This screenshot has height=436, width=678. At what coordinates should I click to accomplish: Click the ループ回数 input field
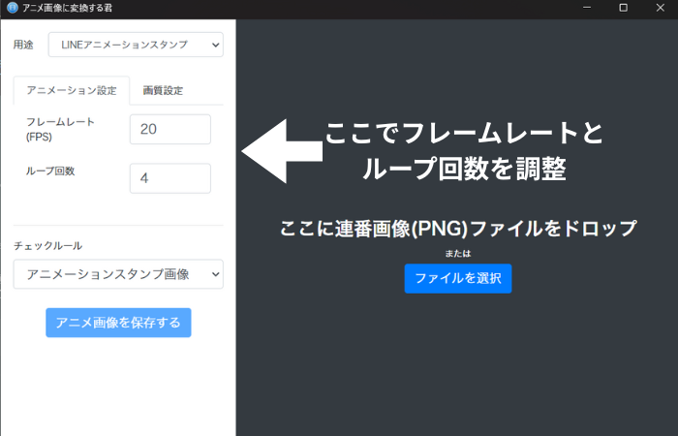pos(170,178)
